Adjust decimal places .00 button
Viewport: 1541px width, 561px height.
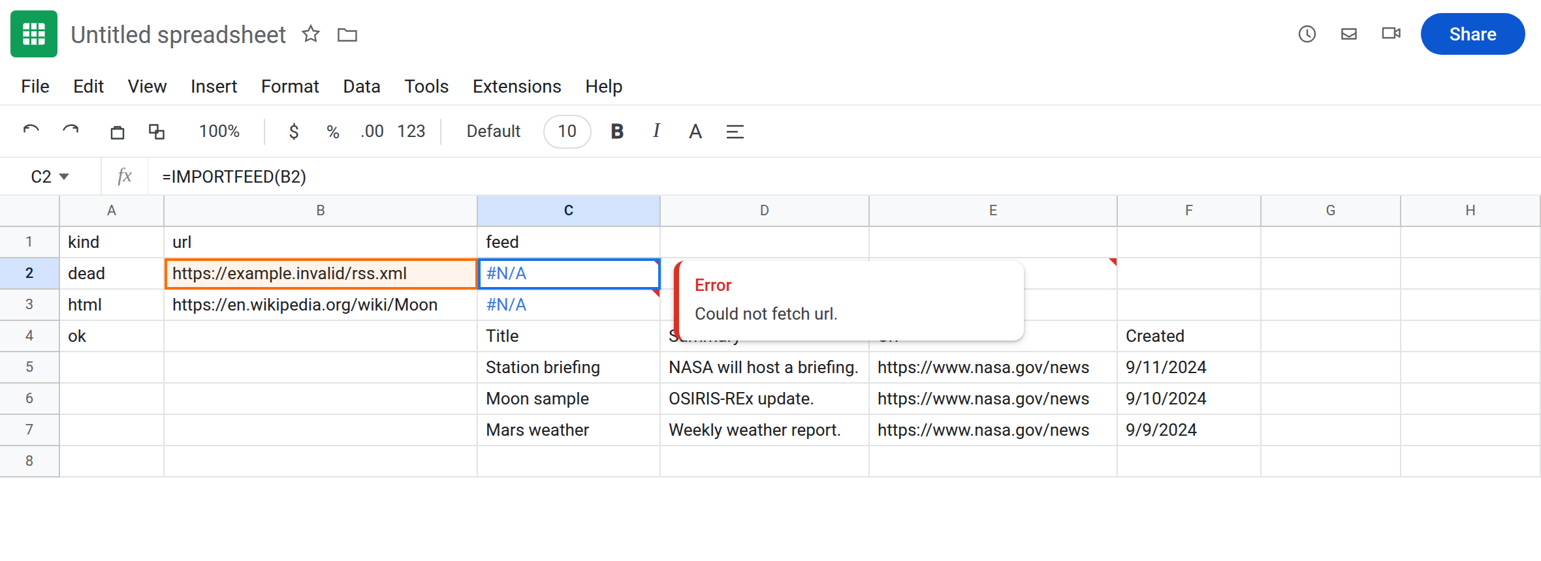[372, 132]
